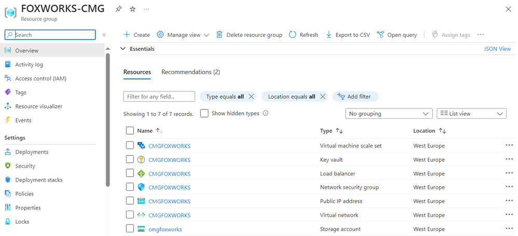Viewport: 518px width, 236px height.
Task: Open the JSON View link
Action: tap(497, 49)
